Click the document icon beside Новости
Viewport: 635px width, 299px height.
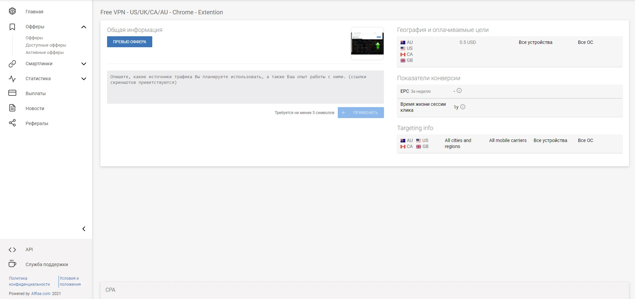(x=12, y=108)
